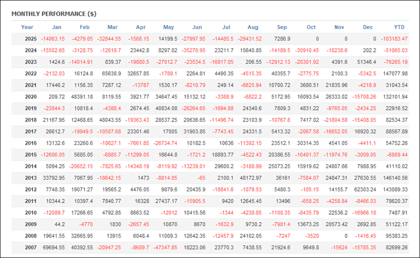
Task: Select the 2007 year row label
Action: tap(31, 248)
